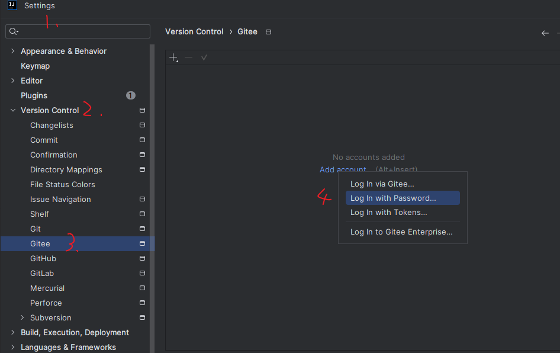
Task: Open the Subversion settings label
Action: click(51, 317)
